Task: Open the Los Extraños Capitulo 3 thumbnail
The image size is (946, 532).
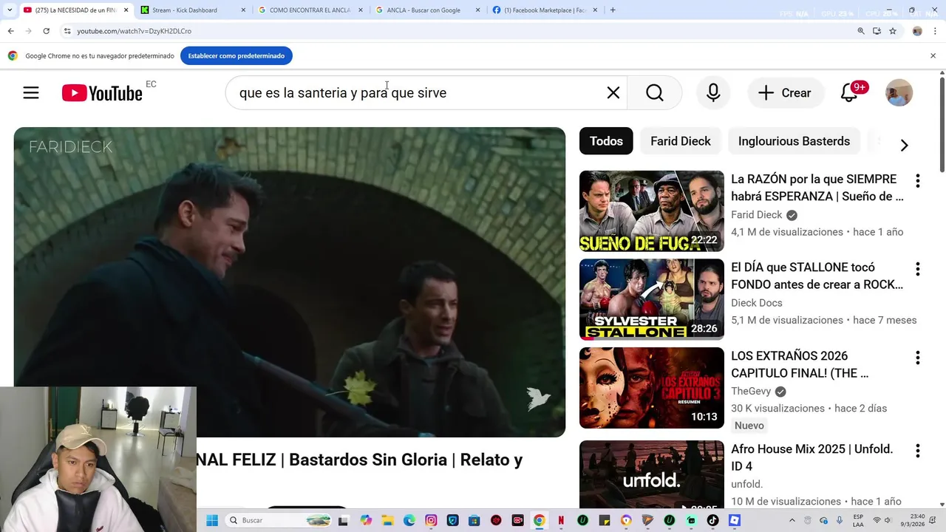Action: (x=652, y=388)
